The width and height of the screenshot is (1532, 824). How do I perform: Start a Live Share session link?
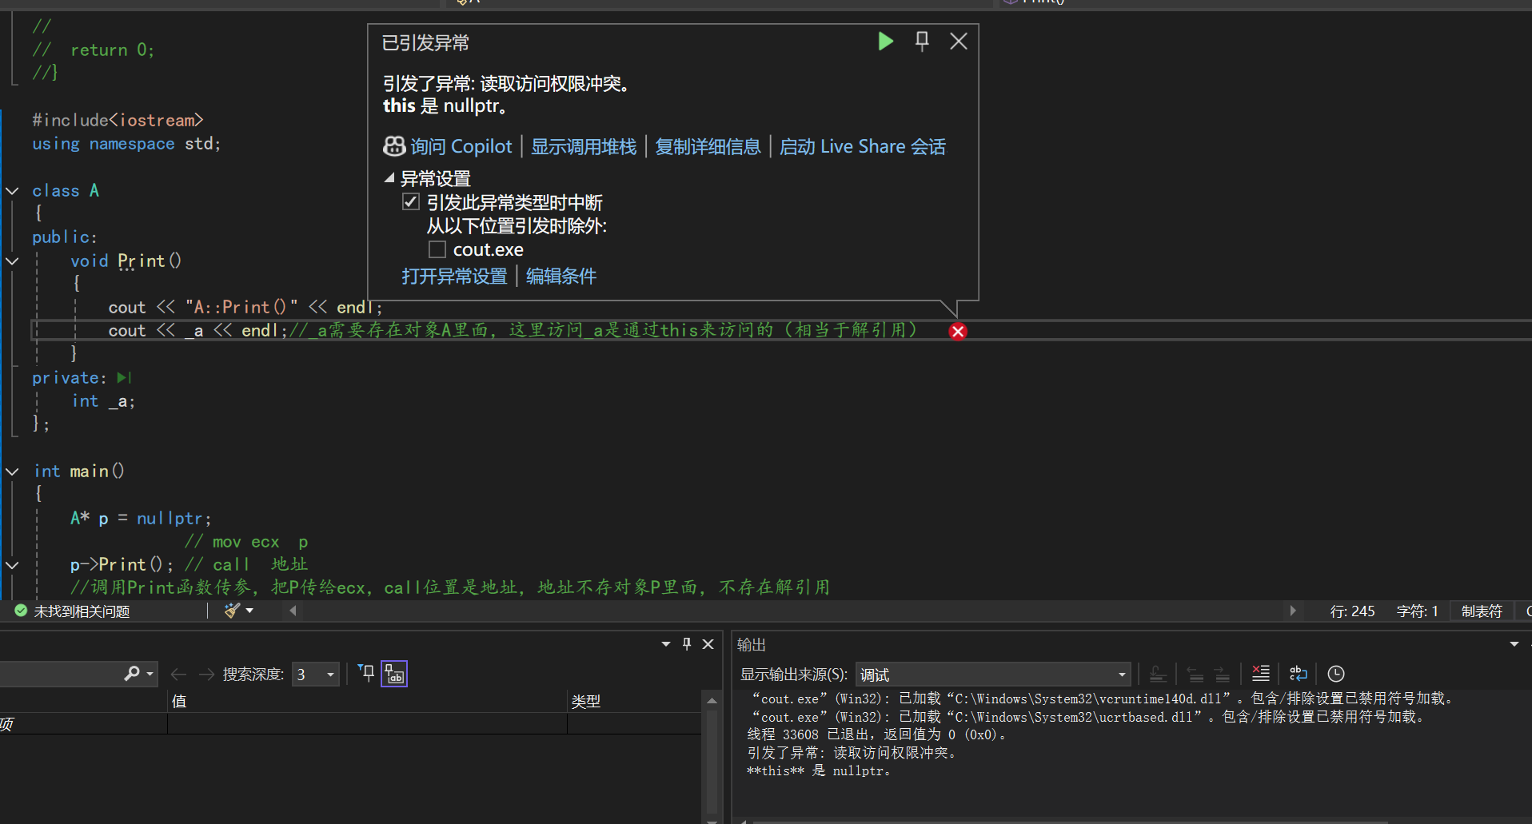(x=862, y=146)
